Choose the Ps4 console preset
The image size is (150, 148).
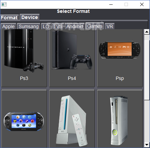(72, 58)
